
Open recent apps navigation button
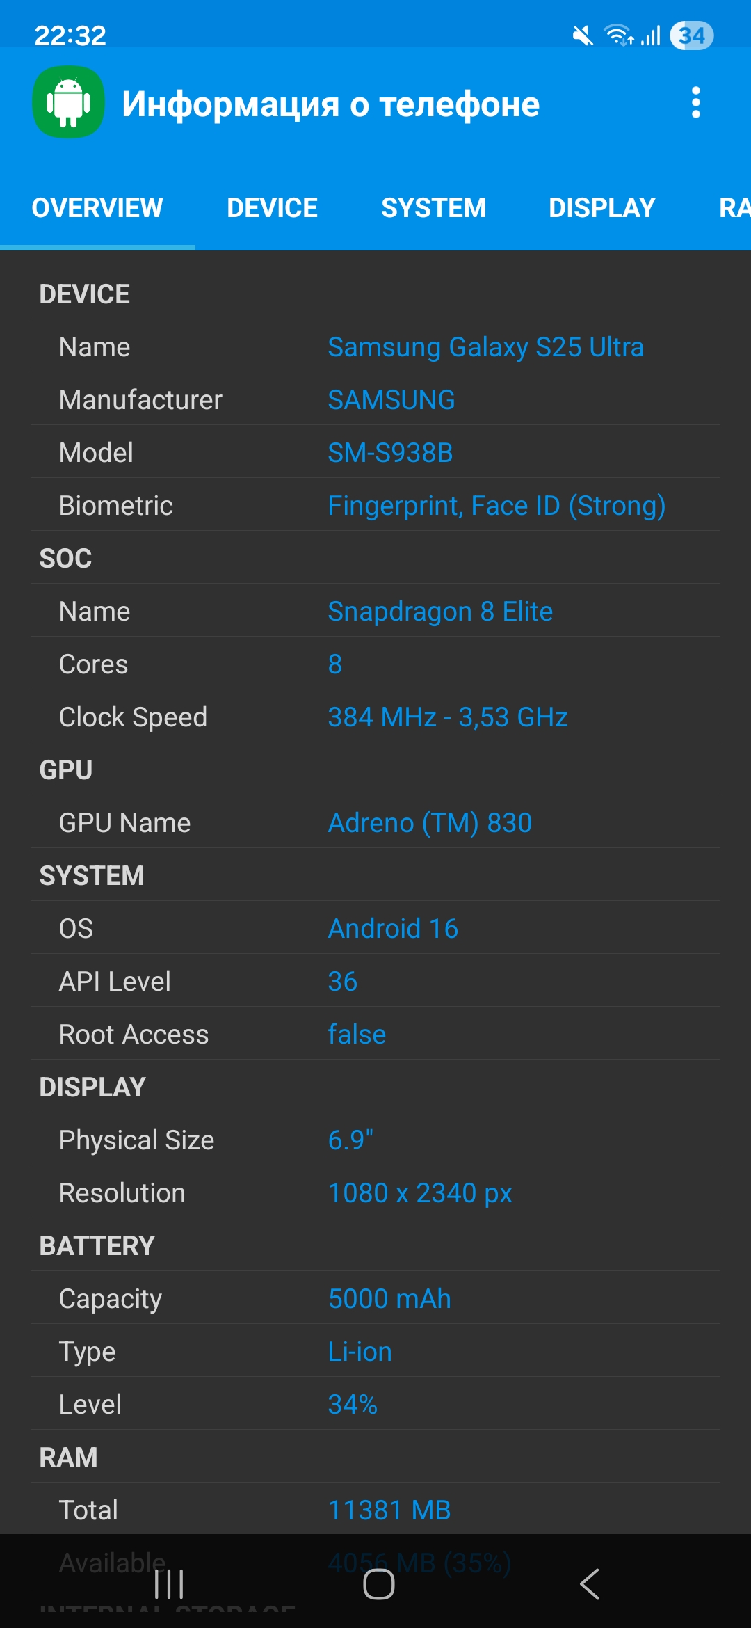(x=169, y=1584)
